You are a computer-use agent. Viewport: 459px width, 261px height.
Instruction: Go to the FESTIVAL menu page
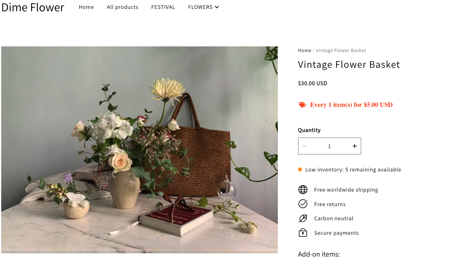pyautogui.click(x=163, y=7)
